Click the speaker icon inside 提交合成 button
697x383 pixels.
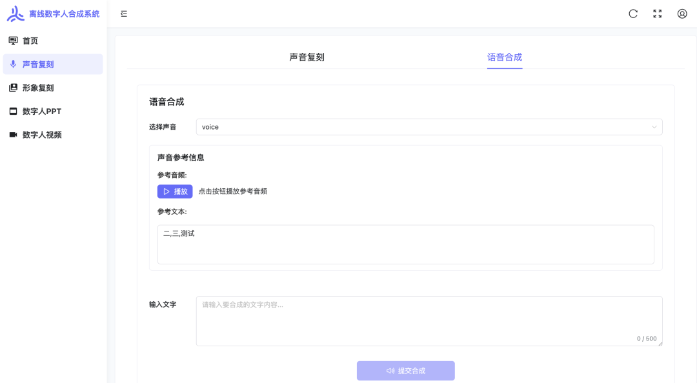pos(389,371)
